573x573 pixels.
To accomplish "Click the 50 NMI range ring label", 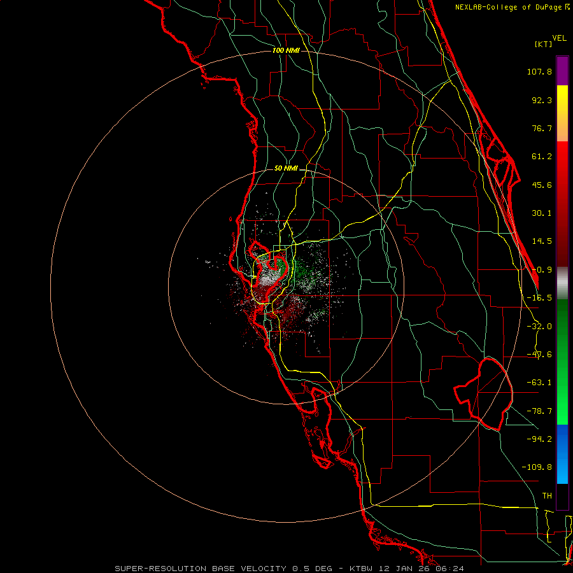I will [x=286, y=169].
